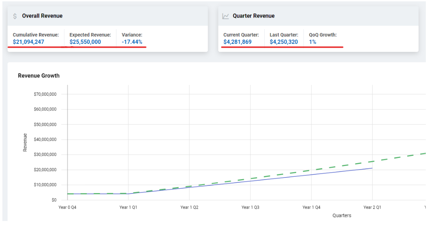The height and width of the screenshot is (225, 429).
Task: Click the Year 1 Q3 axis label
Action: pos(250,207)
